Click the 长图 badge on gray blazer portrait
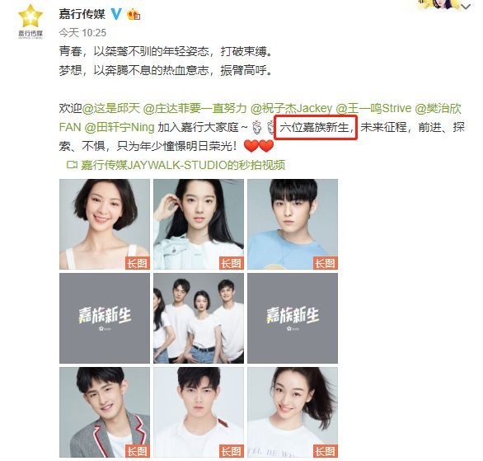The width and height of the screenshot is (483, 461). [x=138, y=451]
